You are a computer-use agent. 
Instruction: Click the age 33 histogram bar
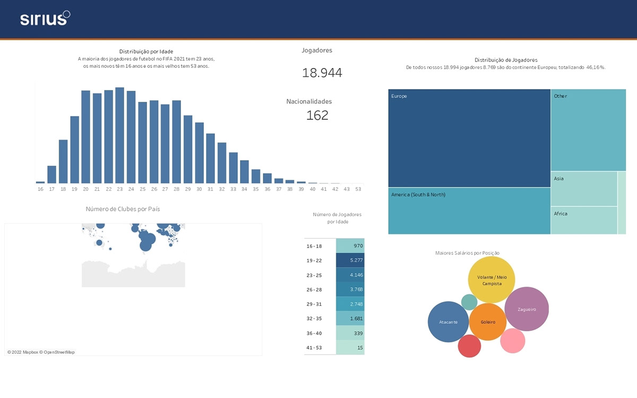(233, 168)
